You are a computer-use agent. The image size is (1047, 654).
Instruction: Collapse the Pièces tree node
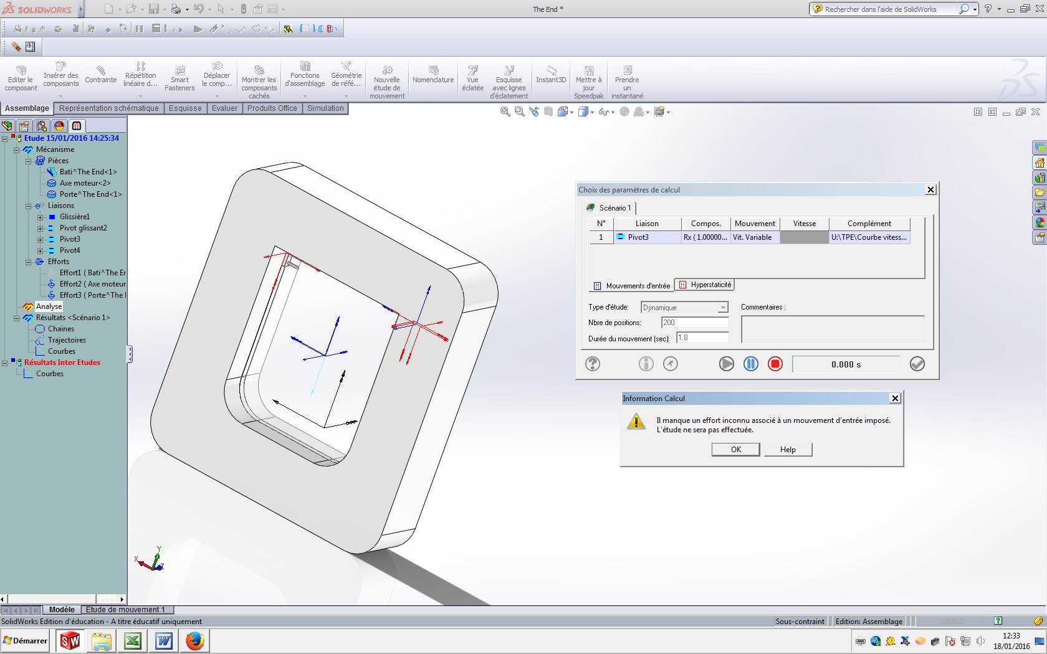pos(29,161)
